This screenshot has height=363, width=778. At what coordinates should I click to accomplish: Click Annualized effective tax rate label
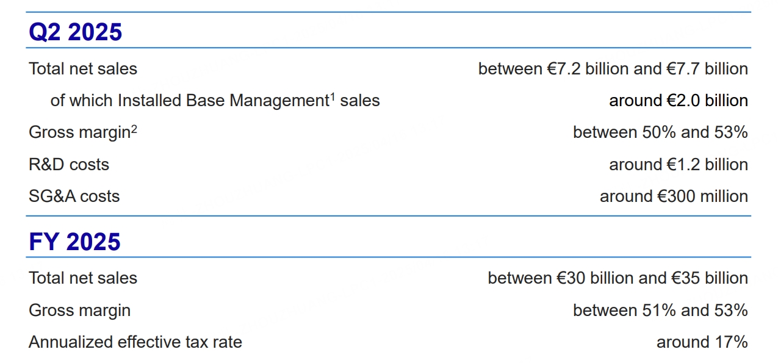click(x=135, y=342)
